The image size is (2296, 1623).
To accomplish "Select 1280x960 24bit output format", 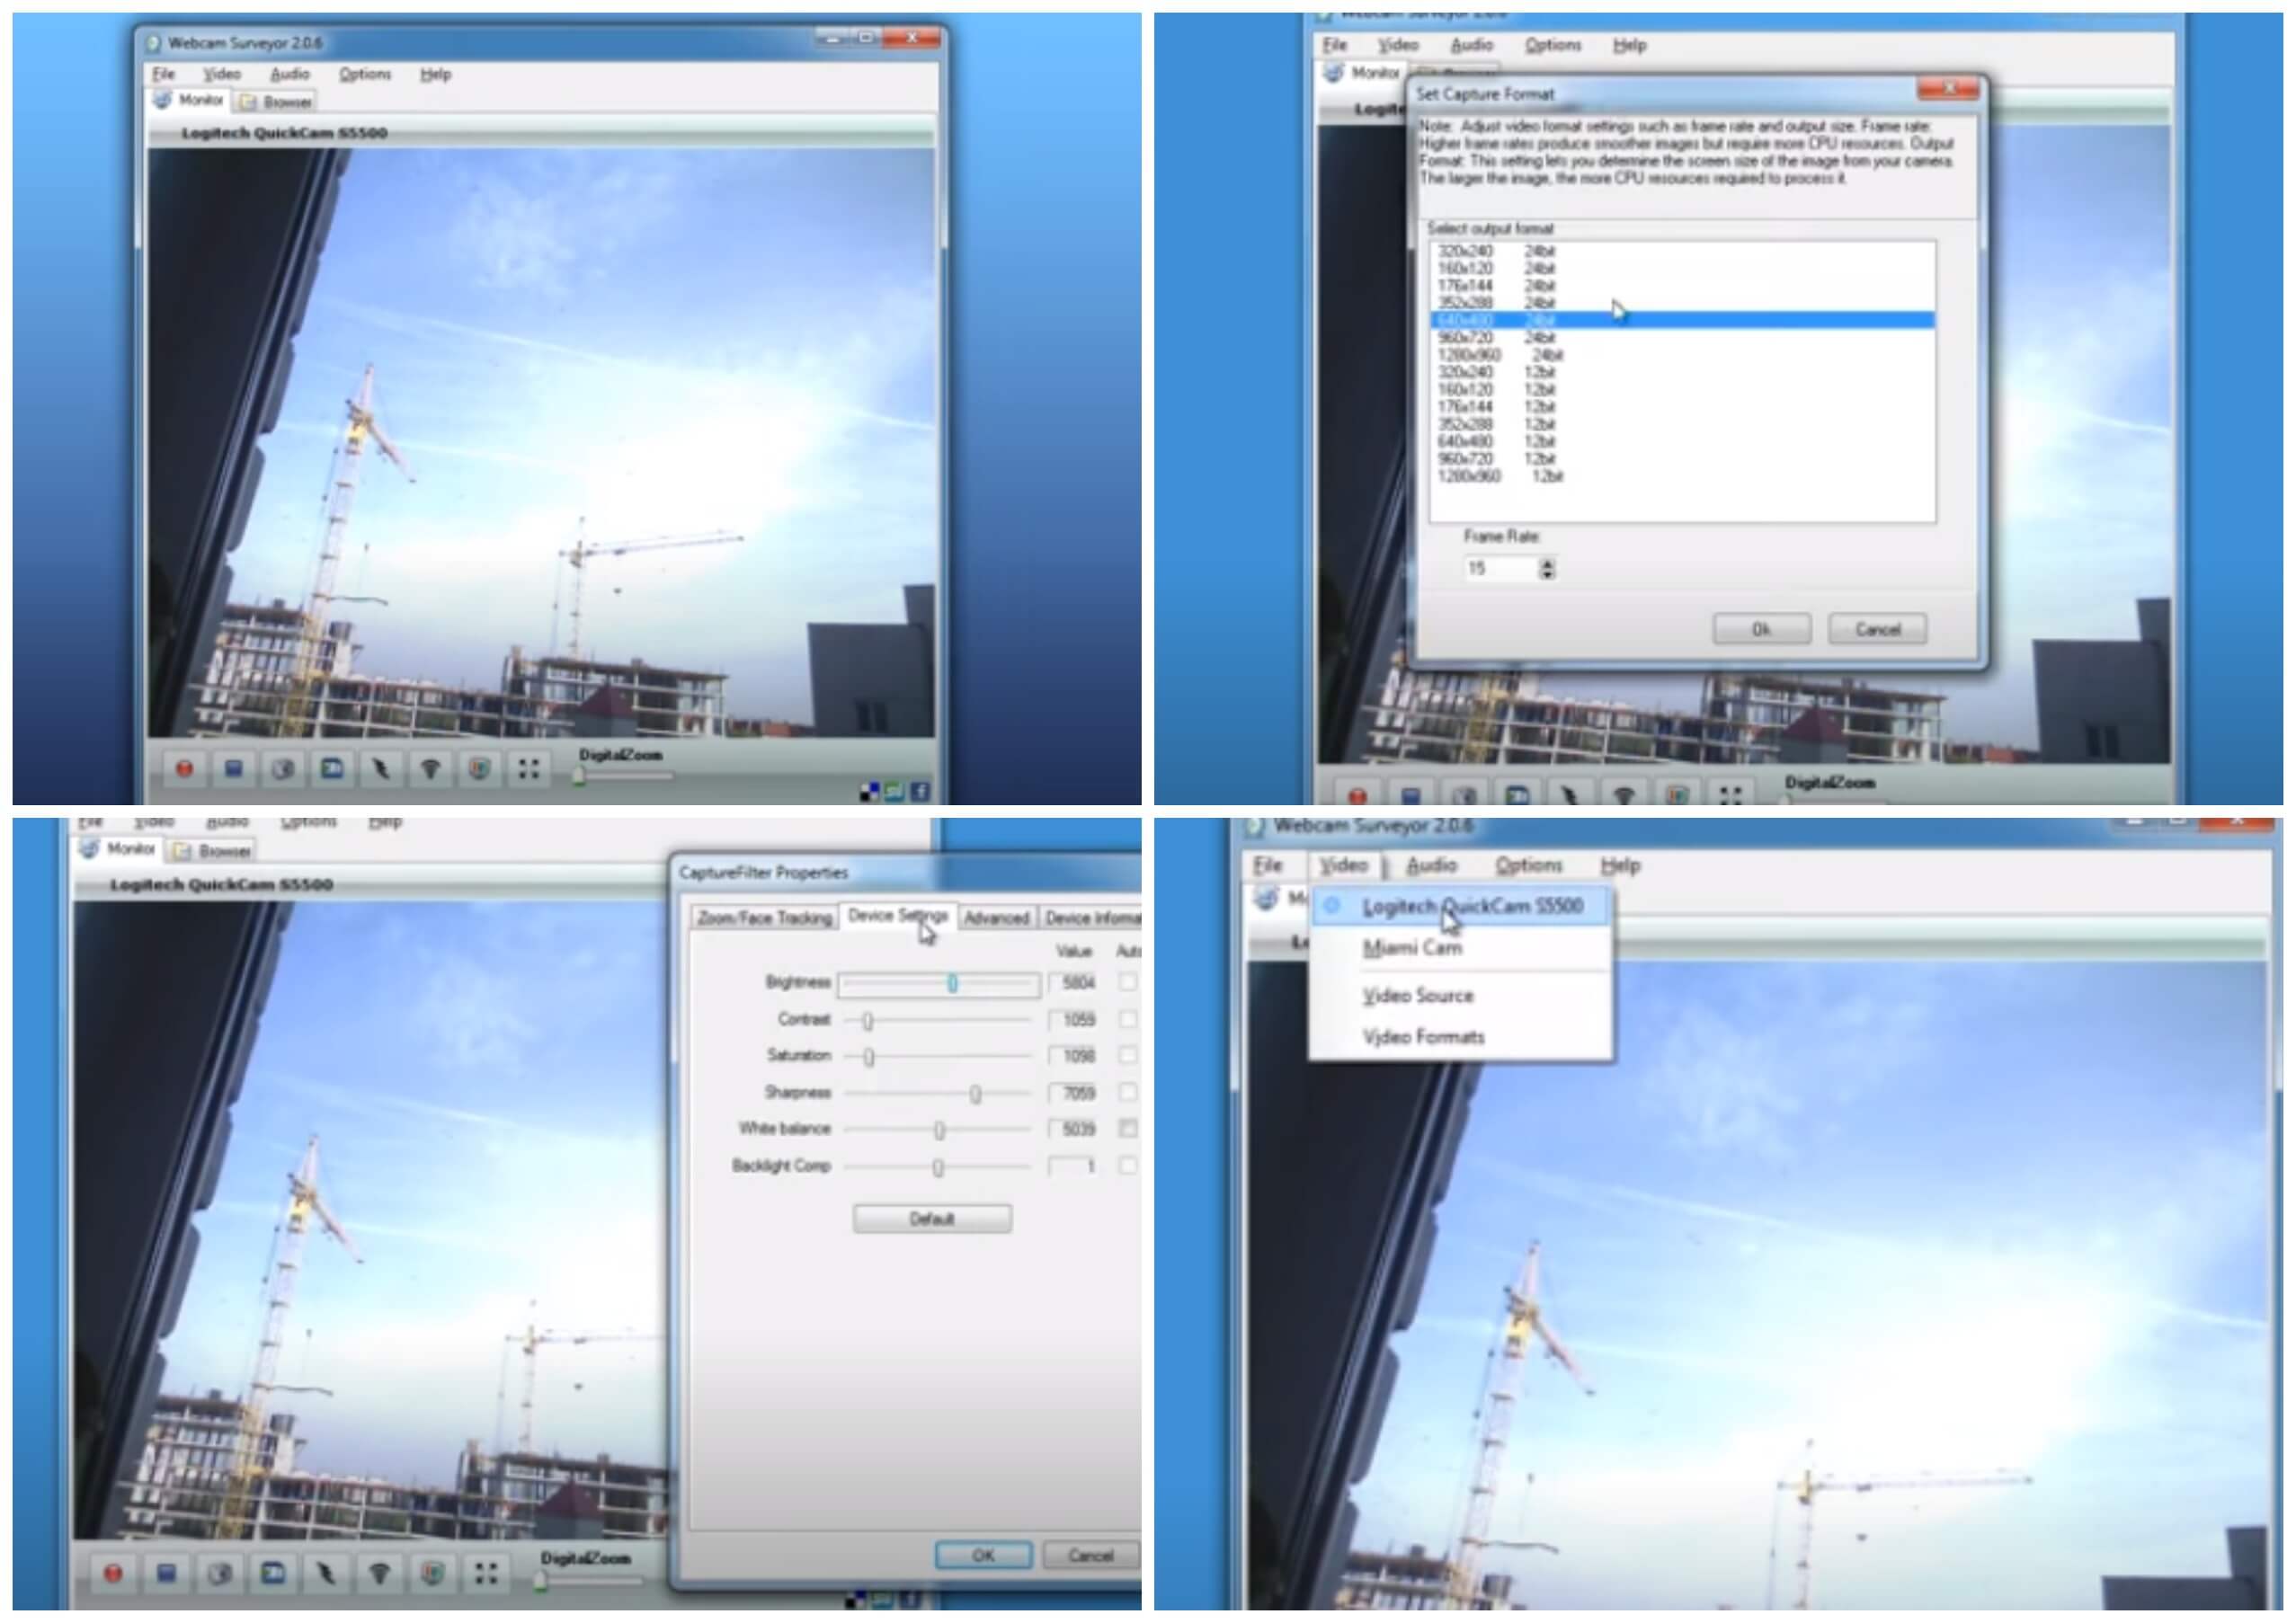I will [1682, 355].
